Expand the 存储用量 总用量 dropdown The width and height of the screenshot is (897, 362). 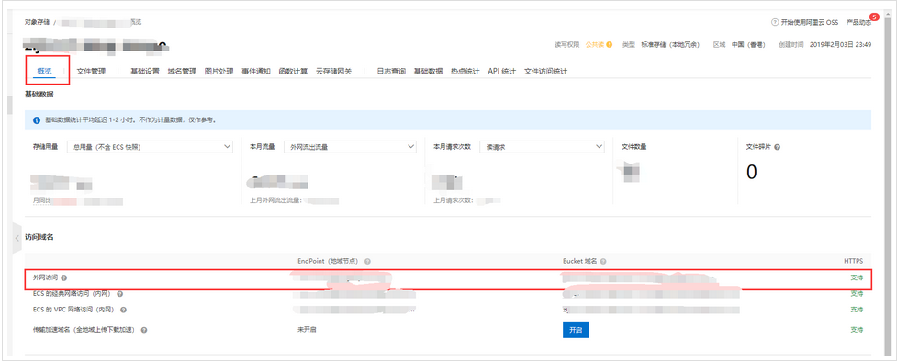point(150,147)
